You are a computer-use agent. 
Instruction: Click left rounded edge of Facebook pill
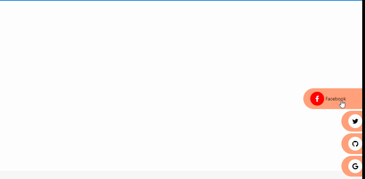coord(306,99)
